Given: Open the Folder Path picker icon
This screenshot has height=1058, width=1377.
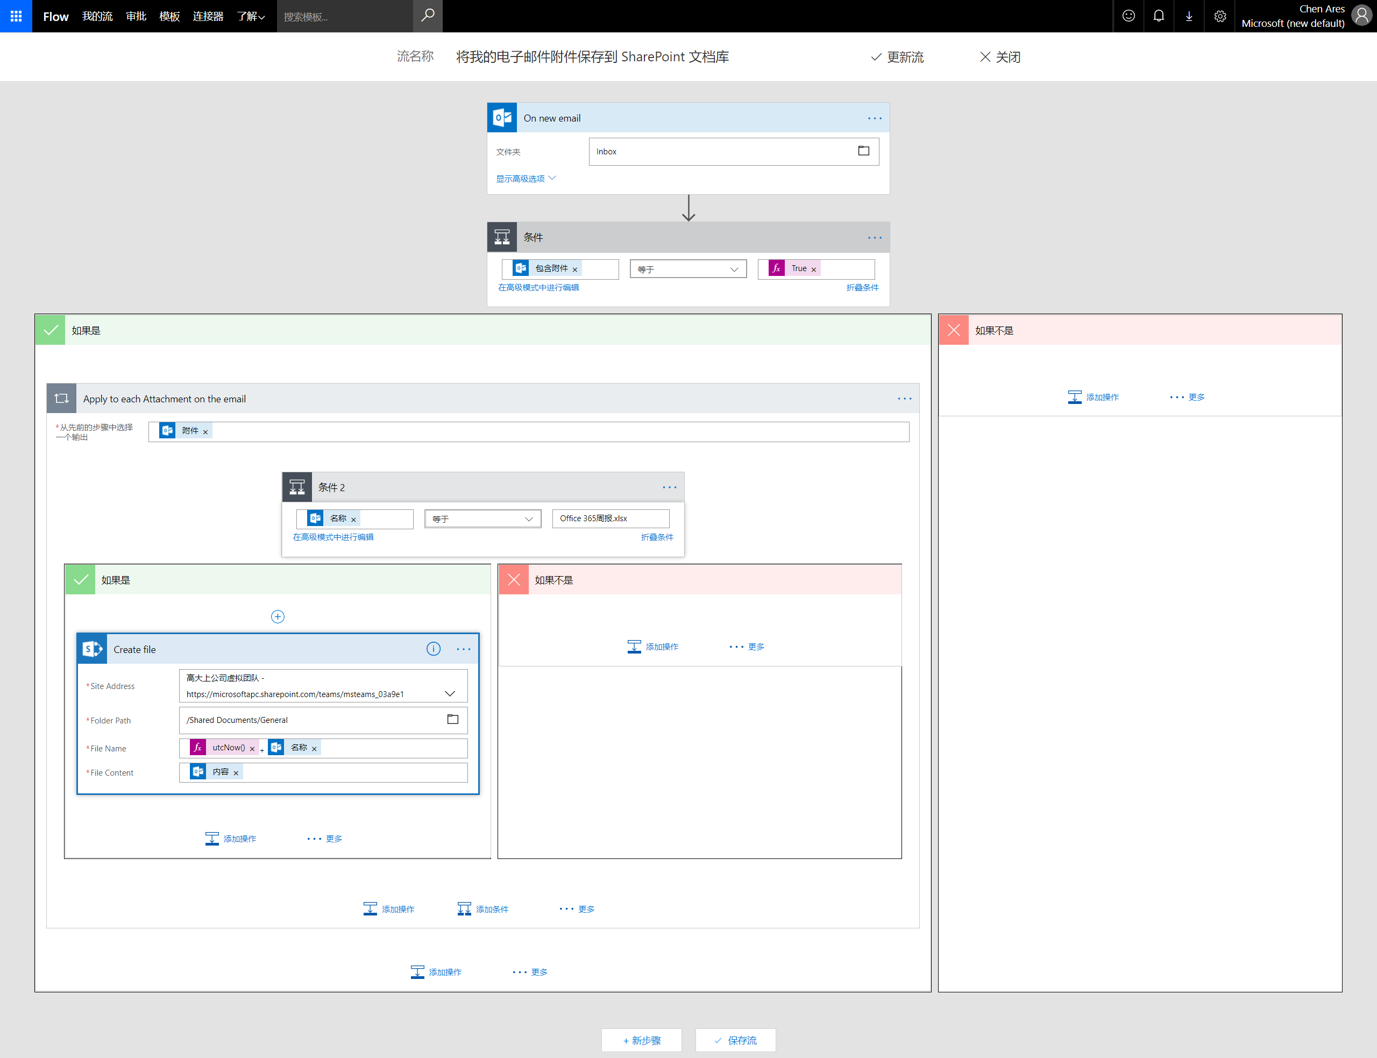Looking at the screenshot, I should (x=452, y=719).
